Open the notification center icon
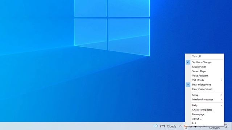Viewport: 232px width, 130px height. (226, 126)
